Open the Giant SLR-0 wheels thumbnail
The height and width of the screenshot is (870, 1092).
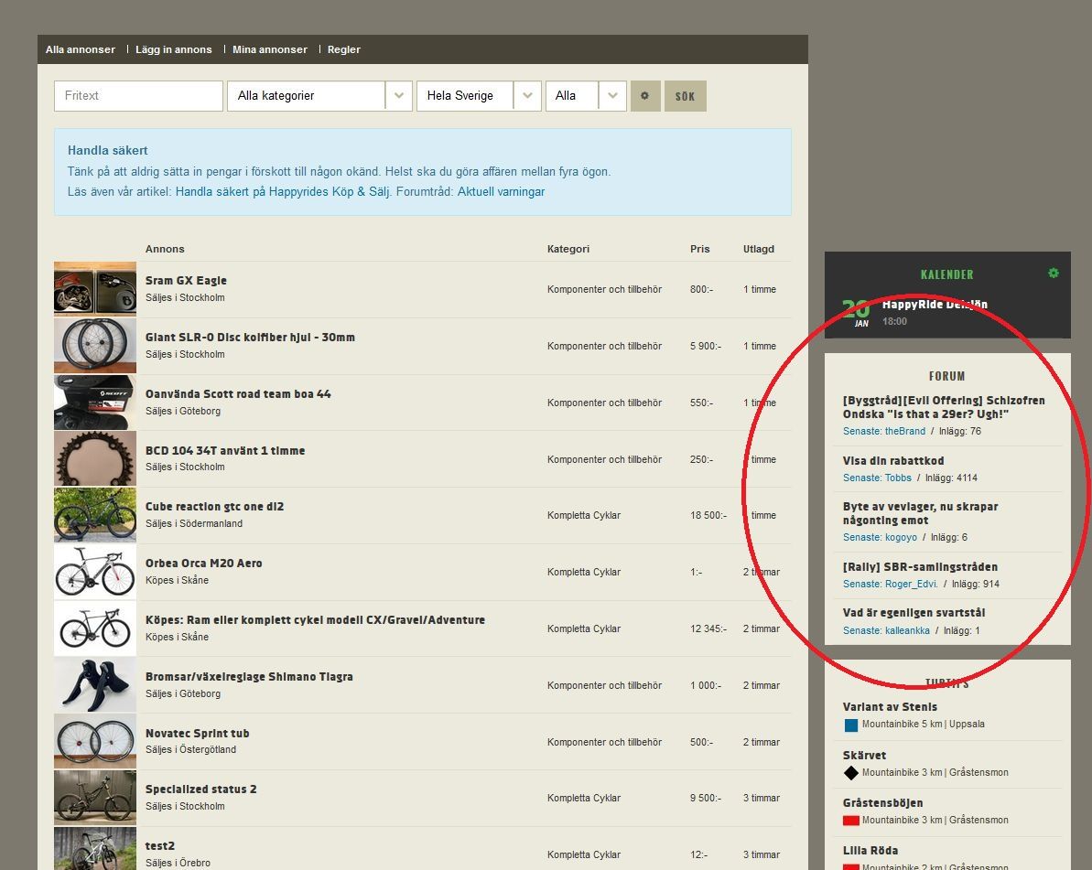95,346
